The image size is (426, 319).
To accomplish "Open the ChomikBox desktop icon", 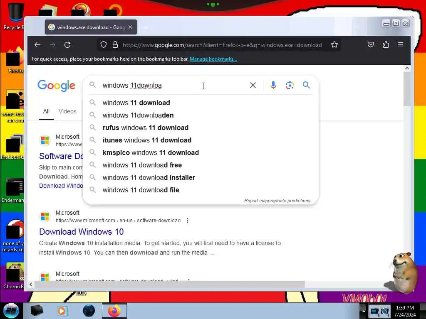I will pyautogui.click(x=14, y=276).
